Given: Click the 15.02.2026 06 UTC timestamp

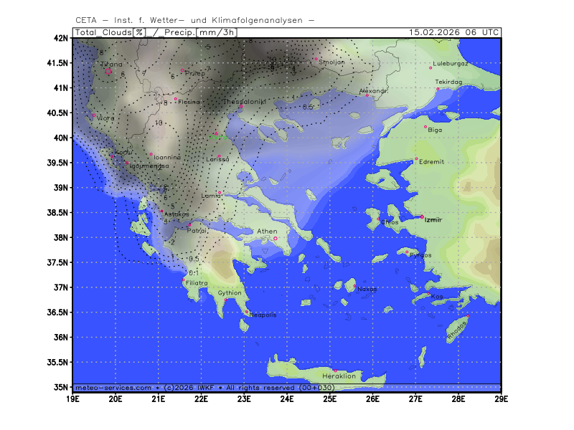Looking at the screenshot, I should (x=453, y=32).
